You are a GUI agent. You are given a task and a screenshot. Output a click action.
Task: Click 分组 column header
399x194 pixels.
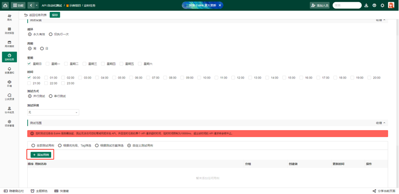[x=248, y=164]
